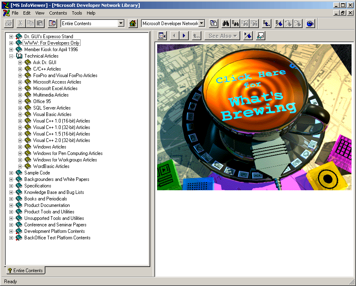Expand Conference and Seminar Papers

[x=11, y=225]
